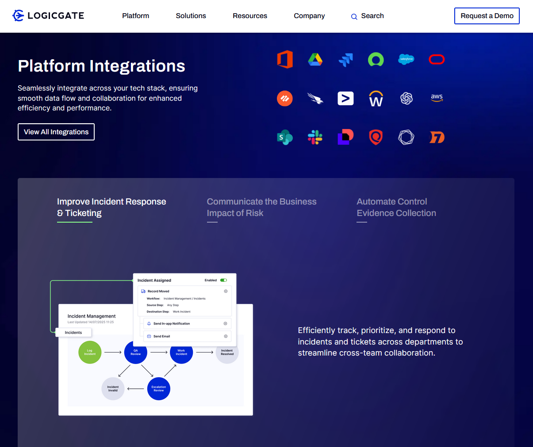Open the Slack integration logo
Screen dimensions: 533x447
pyautogui.click(x=315, y=137)
